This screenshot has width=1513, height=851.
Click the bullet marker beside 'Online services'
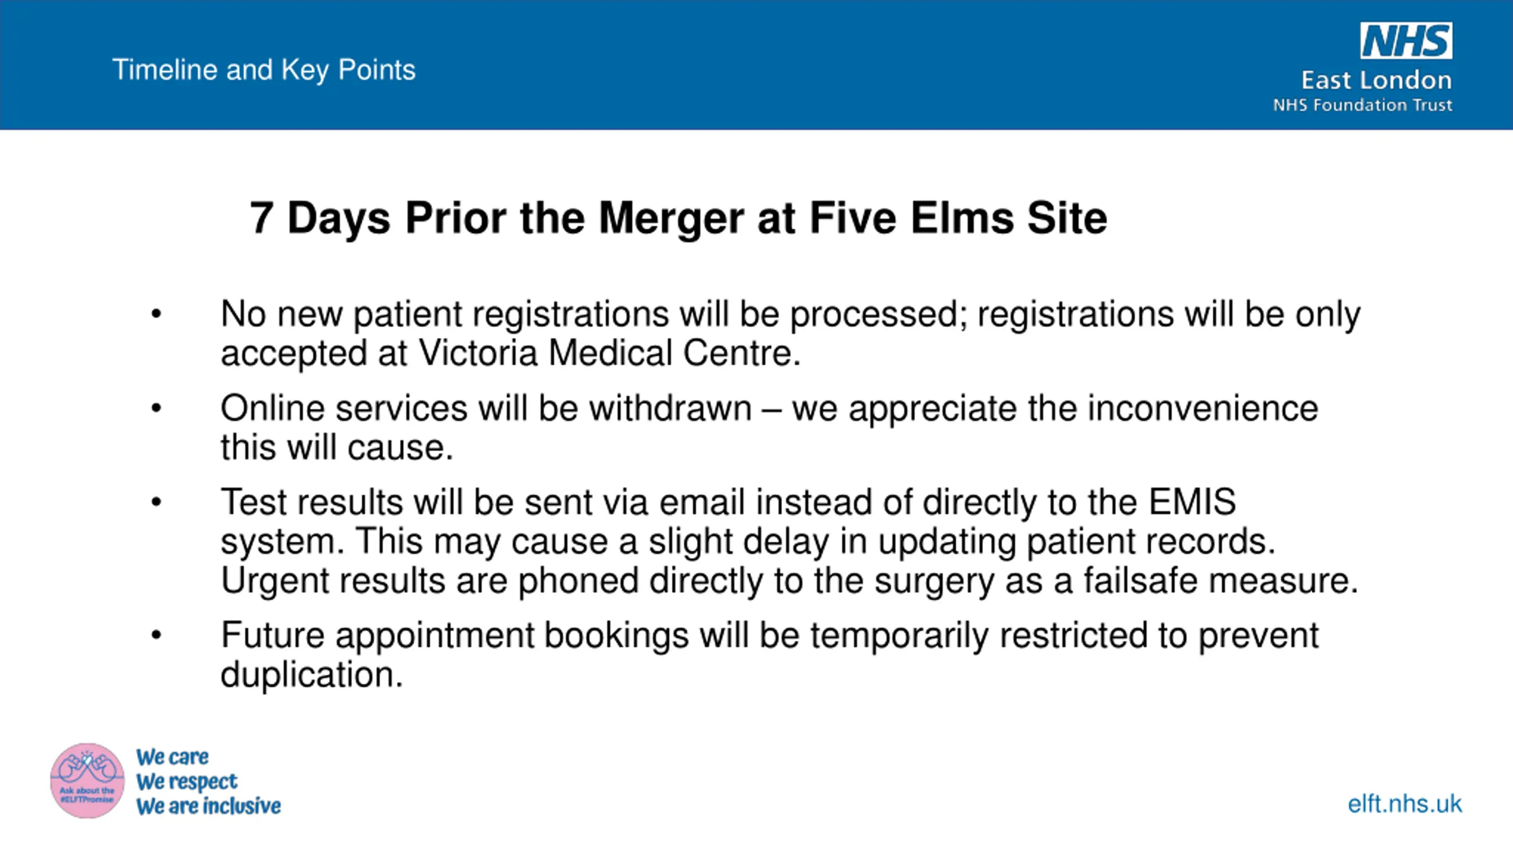(x=156, y=408)
